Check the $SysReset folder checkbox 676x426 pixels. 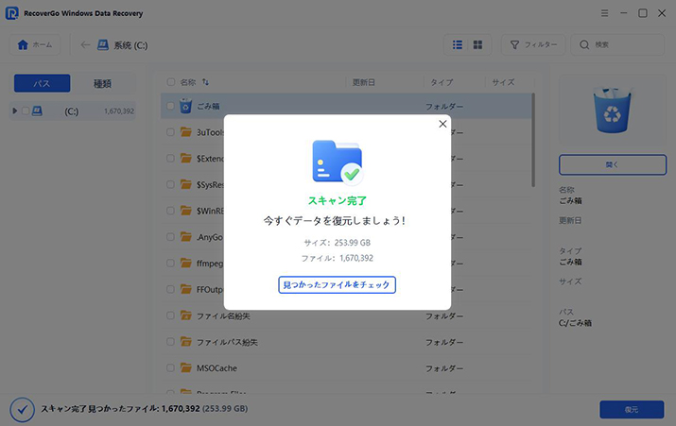[x=171, y=185]
